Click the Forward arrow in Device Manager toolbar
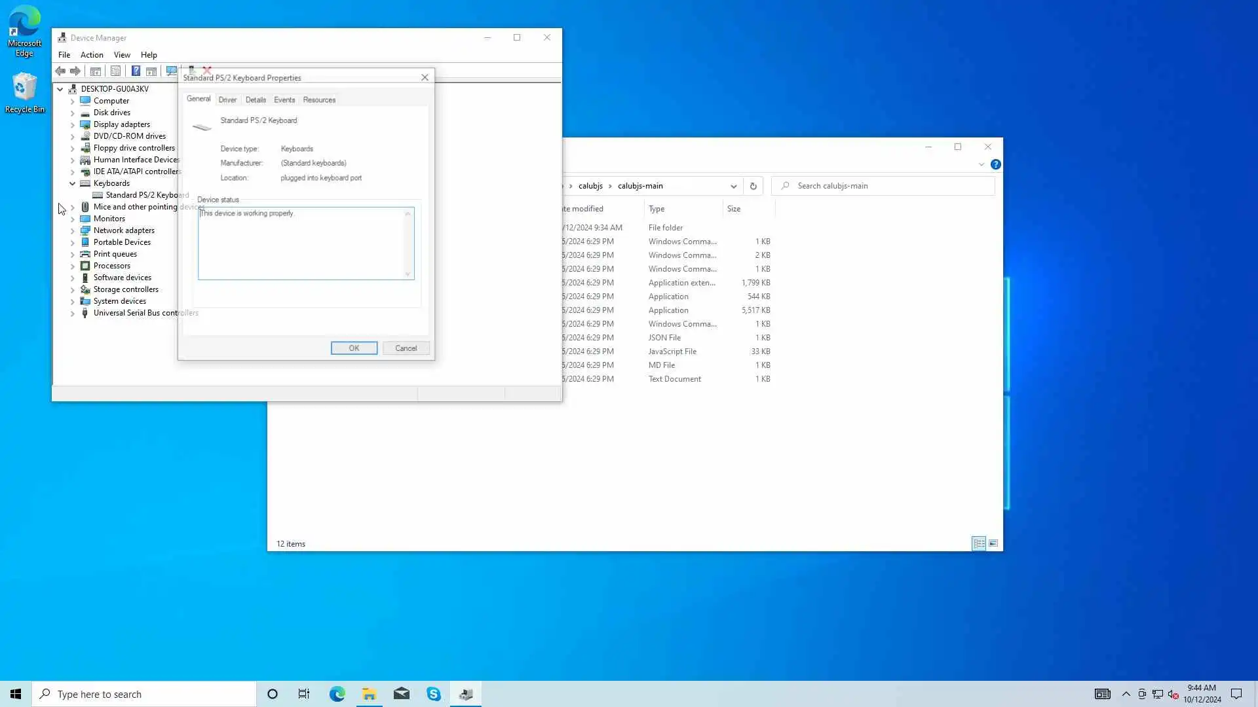 pyautogui.click(x=75, y=71)
